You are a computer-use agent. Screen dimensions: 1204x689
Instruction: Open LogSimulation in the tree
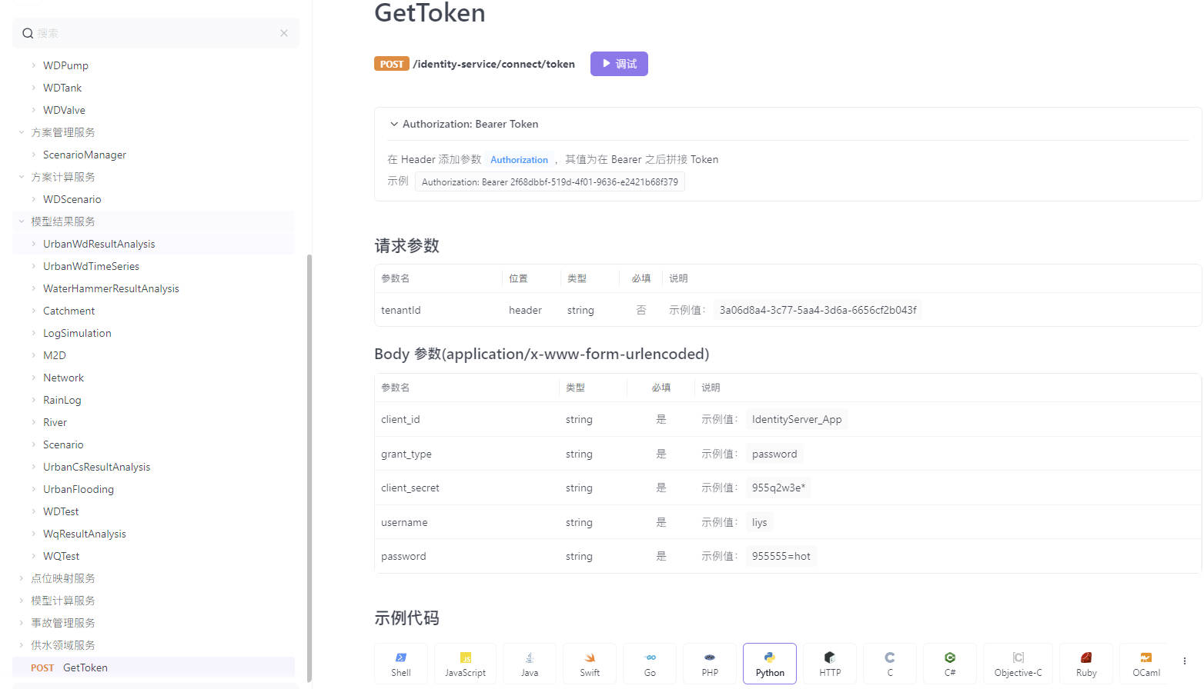coord(77,333)
